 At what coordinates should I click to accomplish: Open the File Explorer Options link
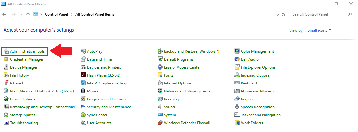tap(258, 67)
